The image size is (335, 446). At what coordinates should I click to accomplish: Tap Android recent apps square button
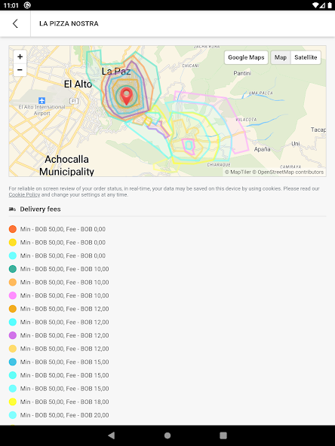tap(223, 435)
